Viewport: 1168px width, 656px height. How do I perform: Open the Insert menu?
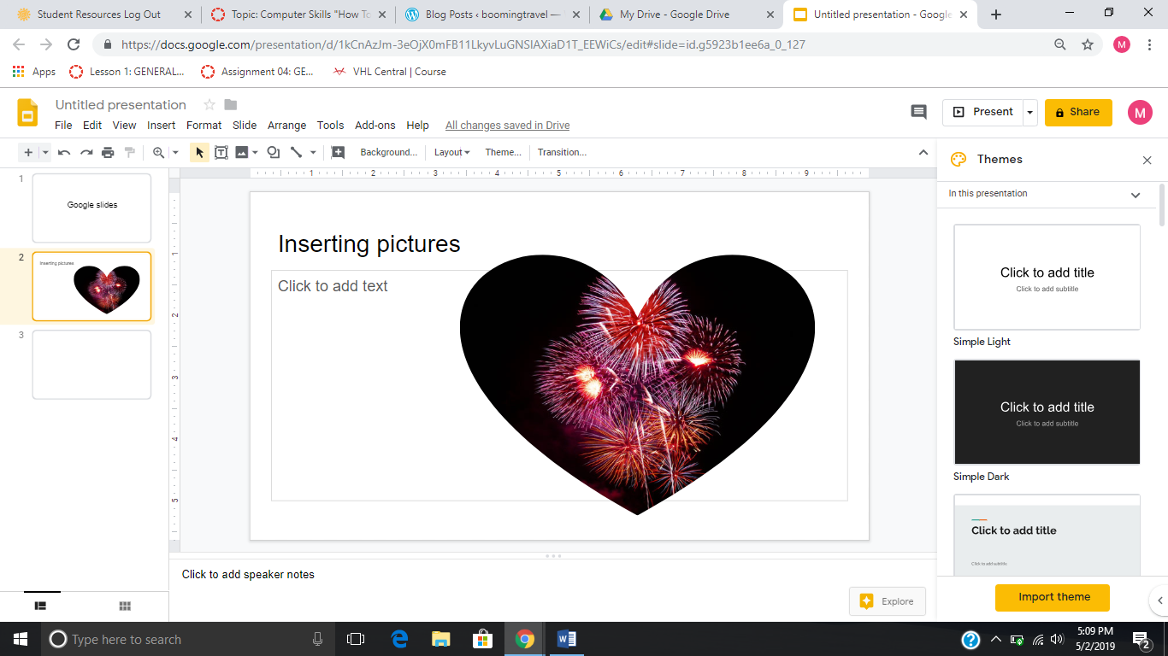coord(161,126)
